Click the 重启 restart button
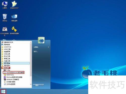This screenshot has height=94, width=126. coord(37,85)
